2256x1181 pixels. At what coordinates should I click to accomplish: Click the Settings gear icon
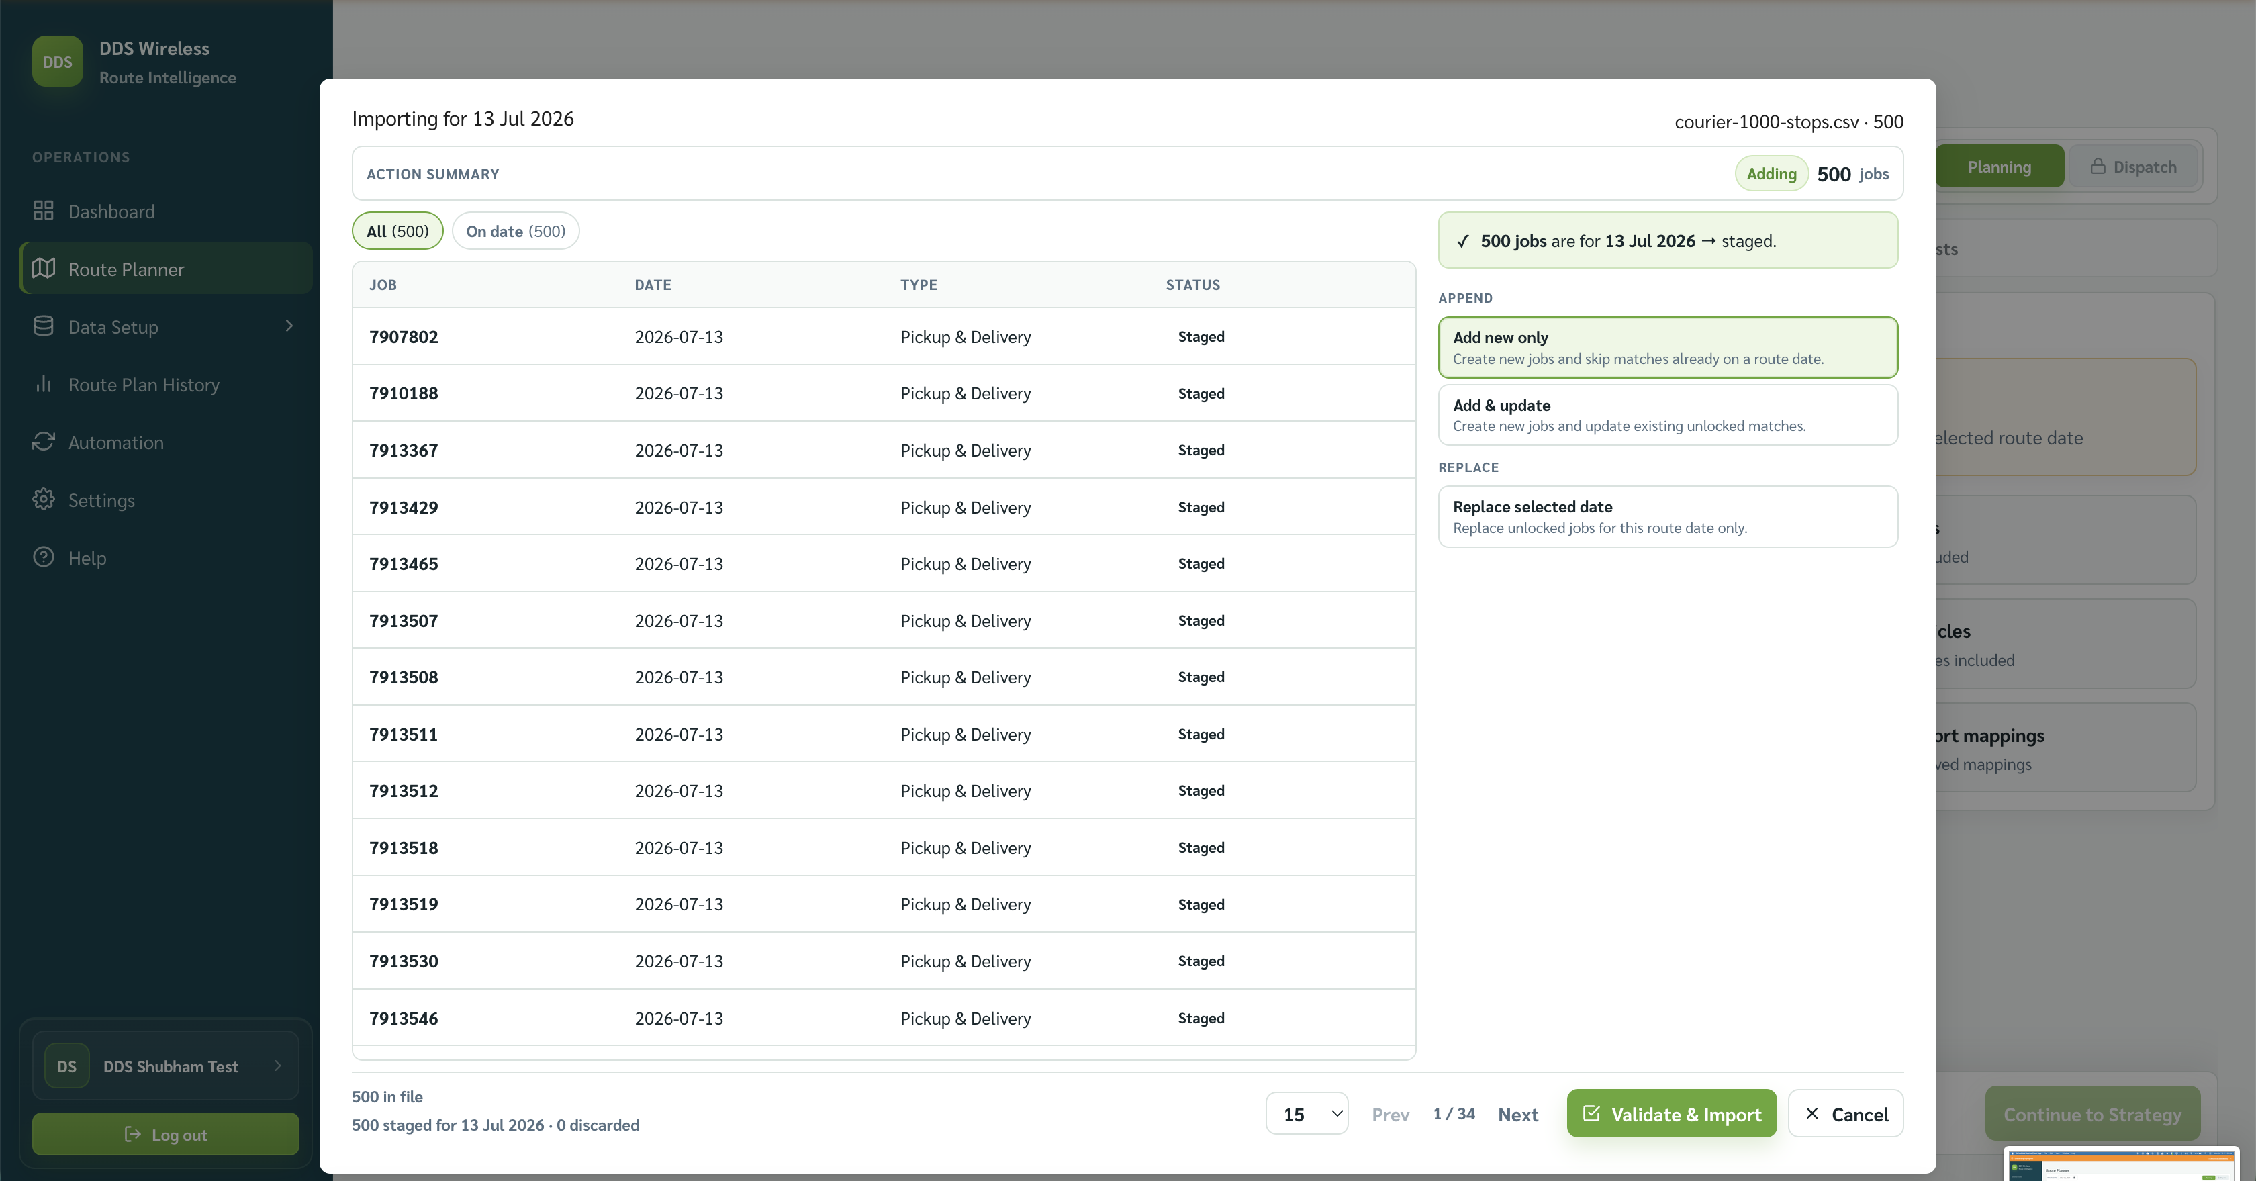[44, 499]
